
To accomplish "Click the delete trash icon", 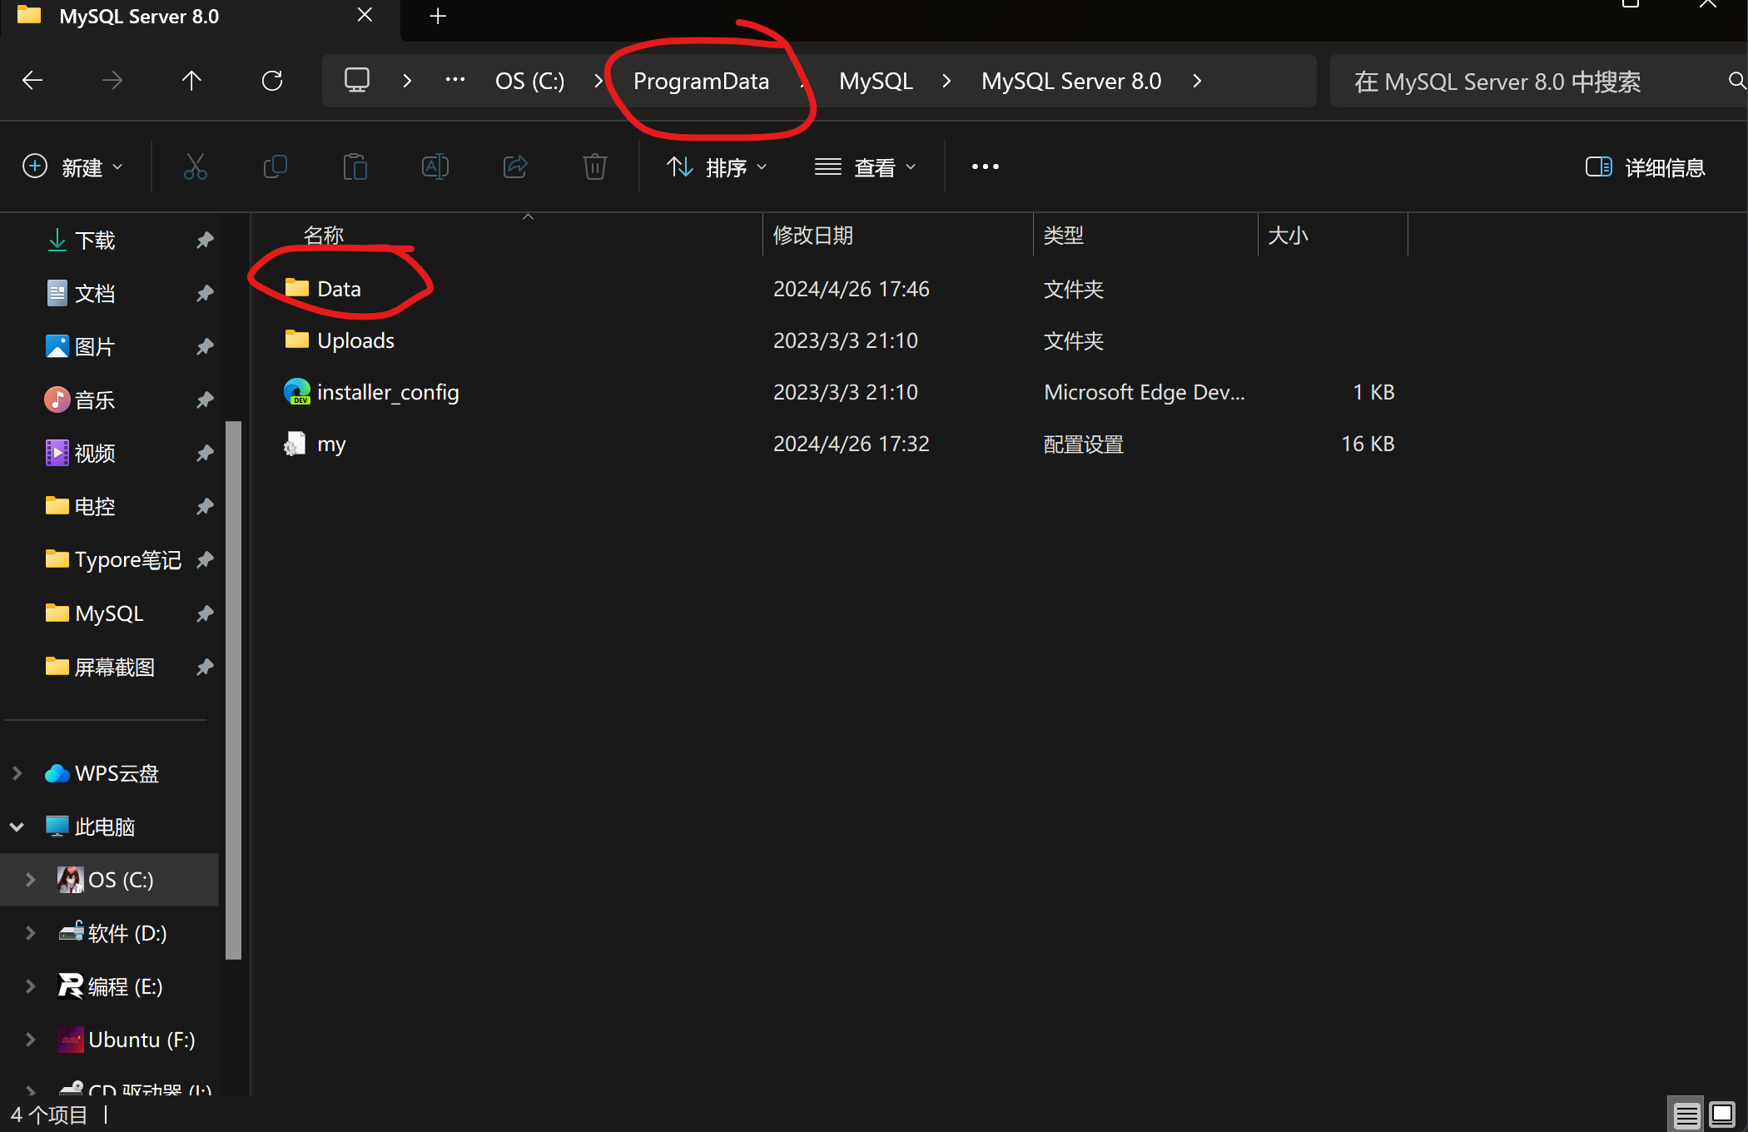I will (594, 167).
